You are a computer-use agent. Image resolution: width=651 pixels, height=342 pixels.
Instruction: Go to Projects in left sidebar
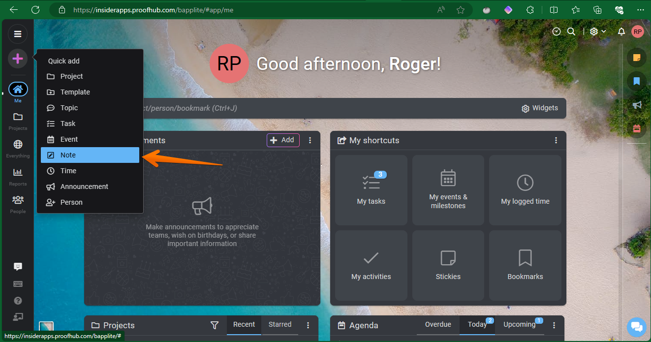18,121
